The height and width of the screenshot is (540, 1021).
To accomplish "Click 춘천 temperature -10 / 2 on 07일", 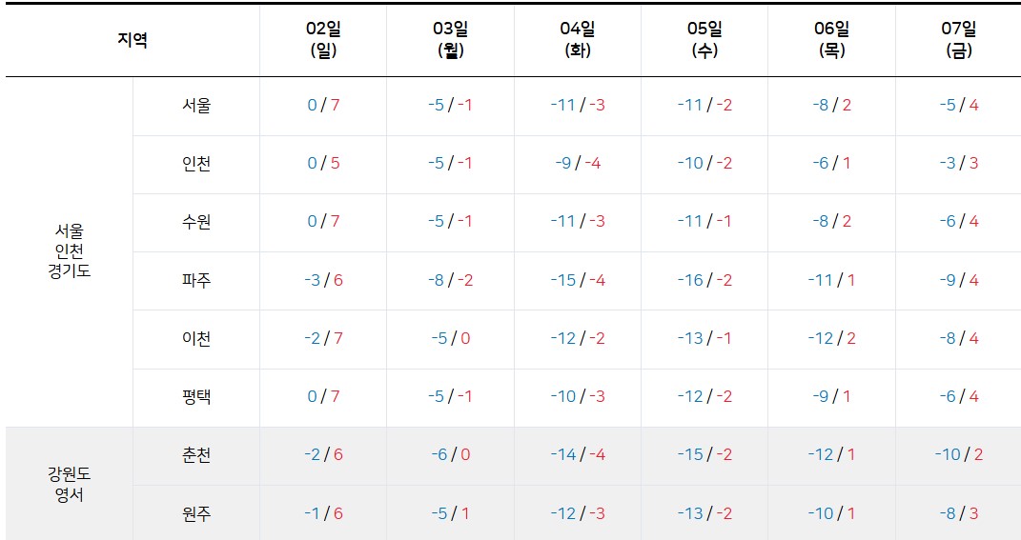I will [x=958, y=455].
